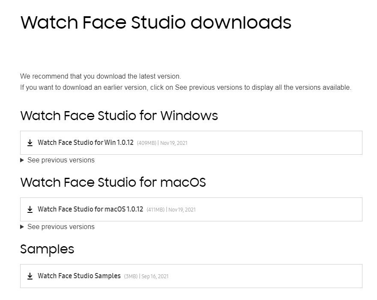Click the (409MB) size text
This screenshot has height=300, width=377.
[x=147, y=143]
